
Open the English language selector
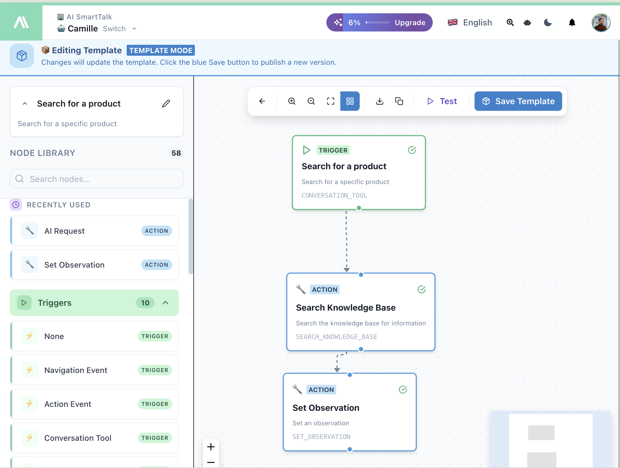pyautogui.click(x=469, y=22)
